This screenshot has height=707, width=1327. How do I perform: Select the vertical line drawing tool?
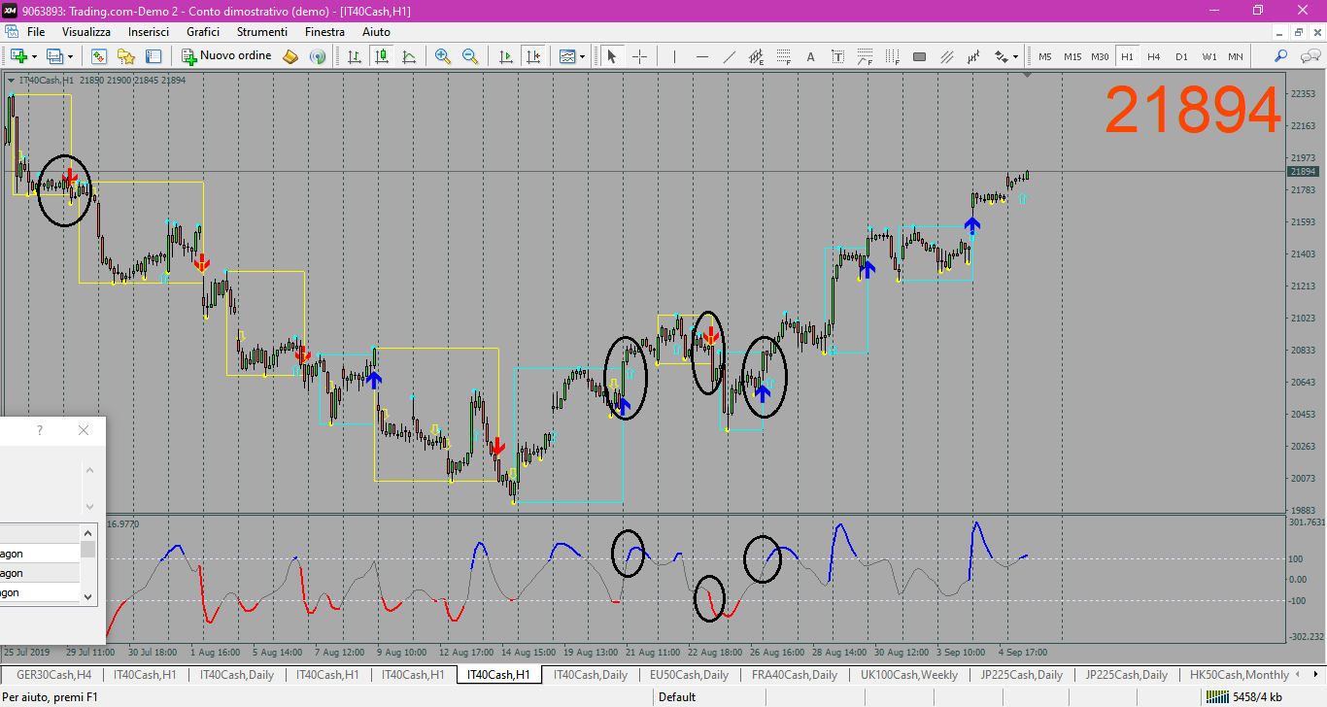tap(674, 56)
